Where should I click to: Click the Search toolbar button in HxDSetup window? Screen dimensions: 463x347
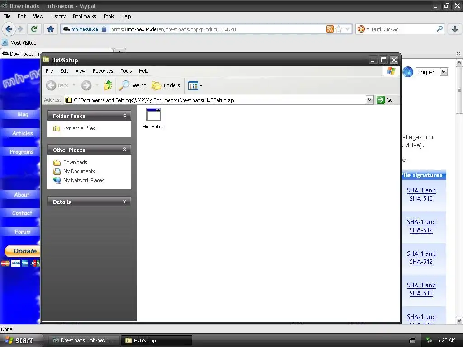(133, 85)
